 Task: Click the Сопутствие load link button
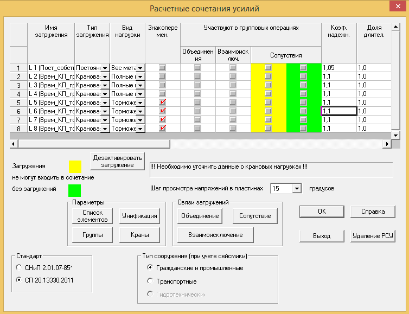(x=255, y=216)
